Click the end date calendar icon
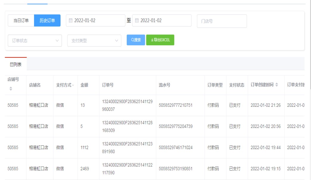The height and width of the screenshot is (180, 311). (137, 21)
